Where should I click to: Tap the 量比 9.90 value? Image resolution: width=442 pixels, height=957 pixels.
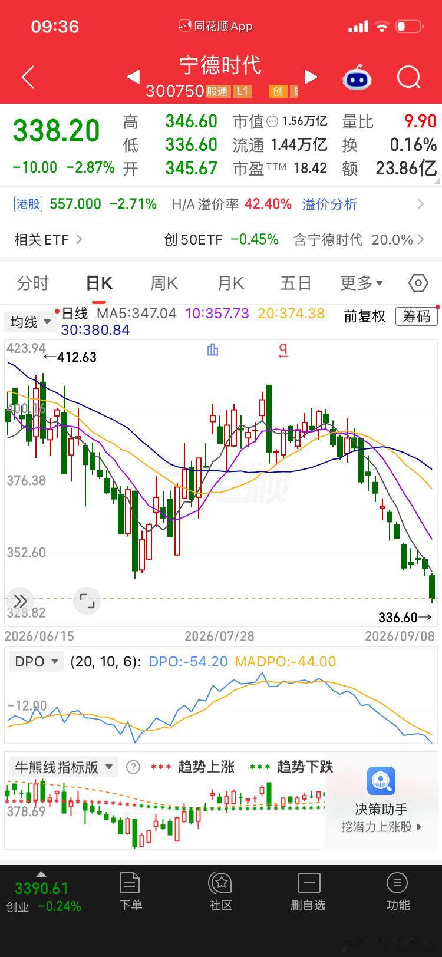(x=420, y=121)
